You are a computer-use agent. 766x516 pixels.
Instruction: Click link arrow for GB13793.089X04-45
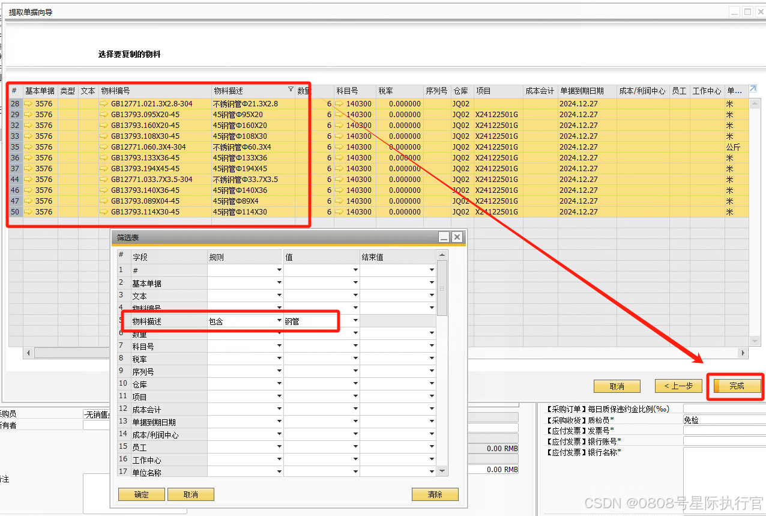tap(104, 201)
